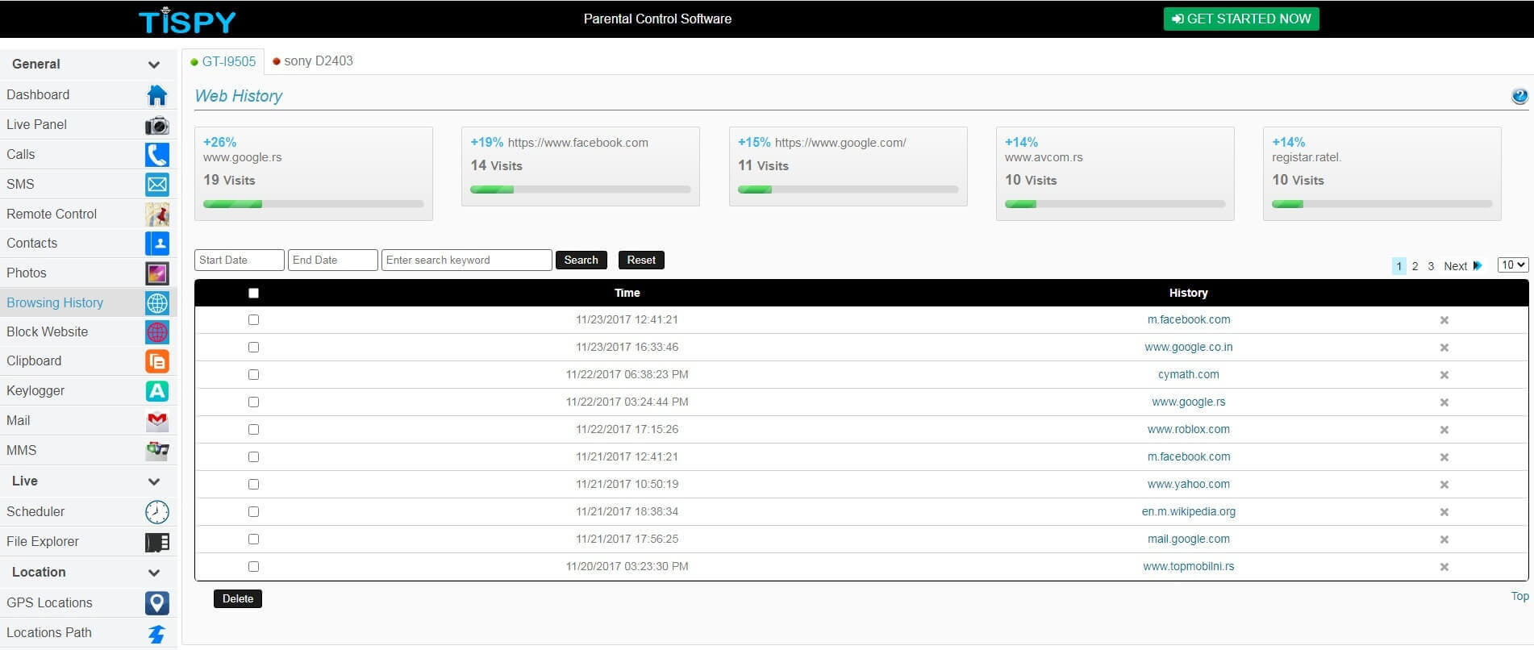The image size is (1534, 650).
Task: Open the www.google.rs history link
Action: 1188,402
